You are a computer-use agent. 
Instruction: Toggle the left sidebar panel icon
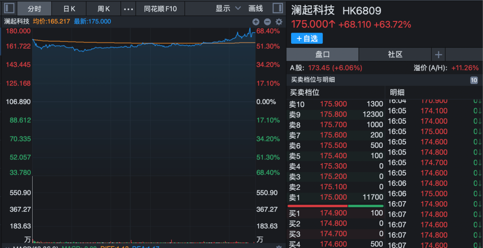click(x=9, y=8)
